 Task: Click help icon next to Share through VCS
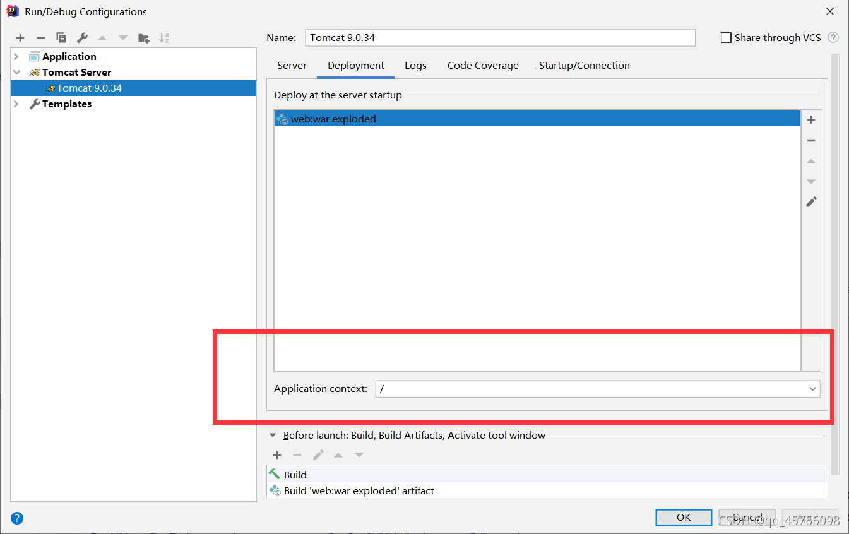(x=833, y=38)
